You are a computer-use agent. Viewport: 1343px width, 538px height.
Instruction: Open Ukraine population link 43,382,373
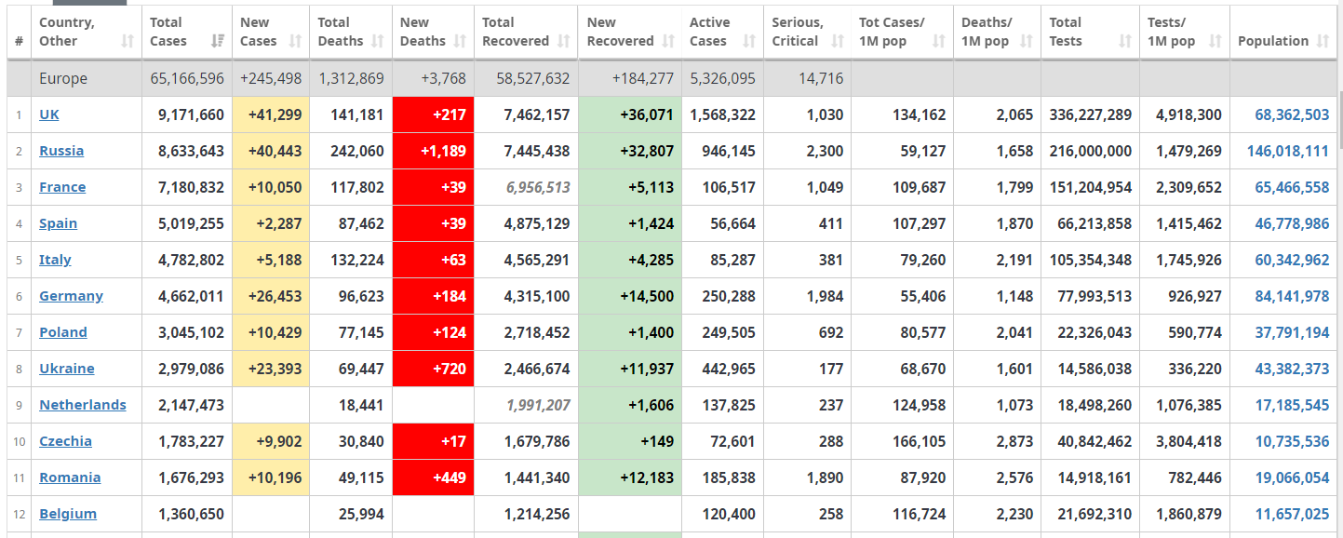coord(1292,369)
